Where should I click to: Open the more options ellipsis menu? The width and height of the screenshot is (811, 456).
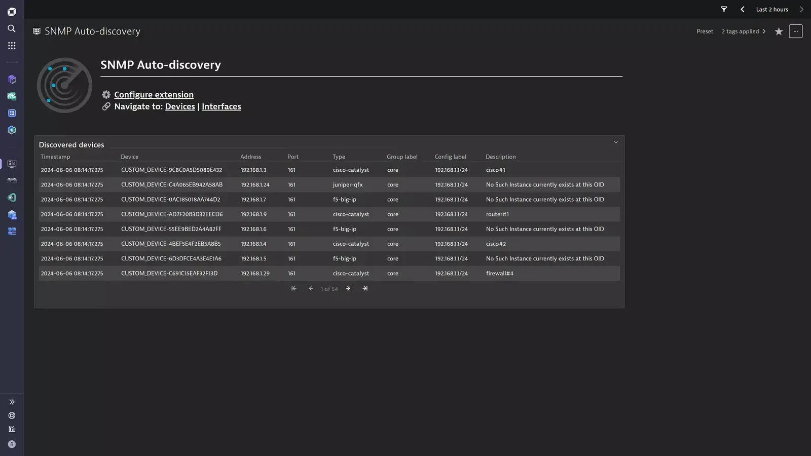pyautogui.click(x=795, y=31)
